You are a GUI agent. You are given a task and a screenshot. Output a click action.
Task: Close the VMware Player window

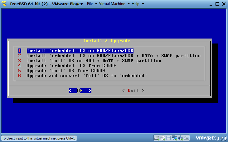(x=224, y=4)
